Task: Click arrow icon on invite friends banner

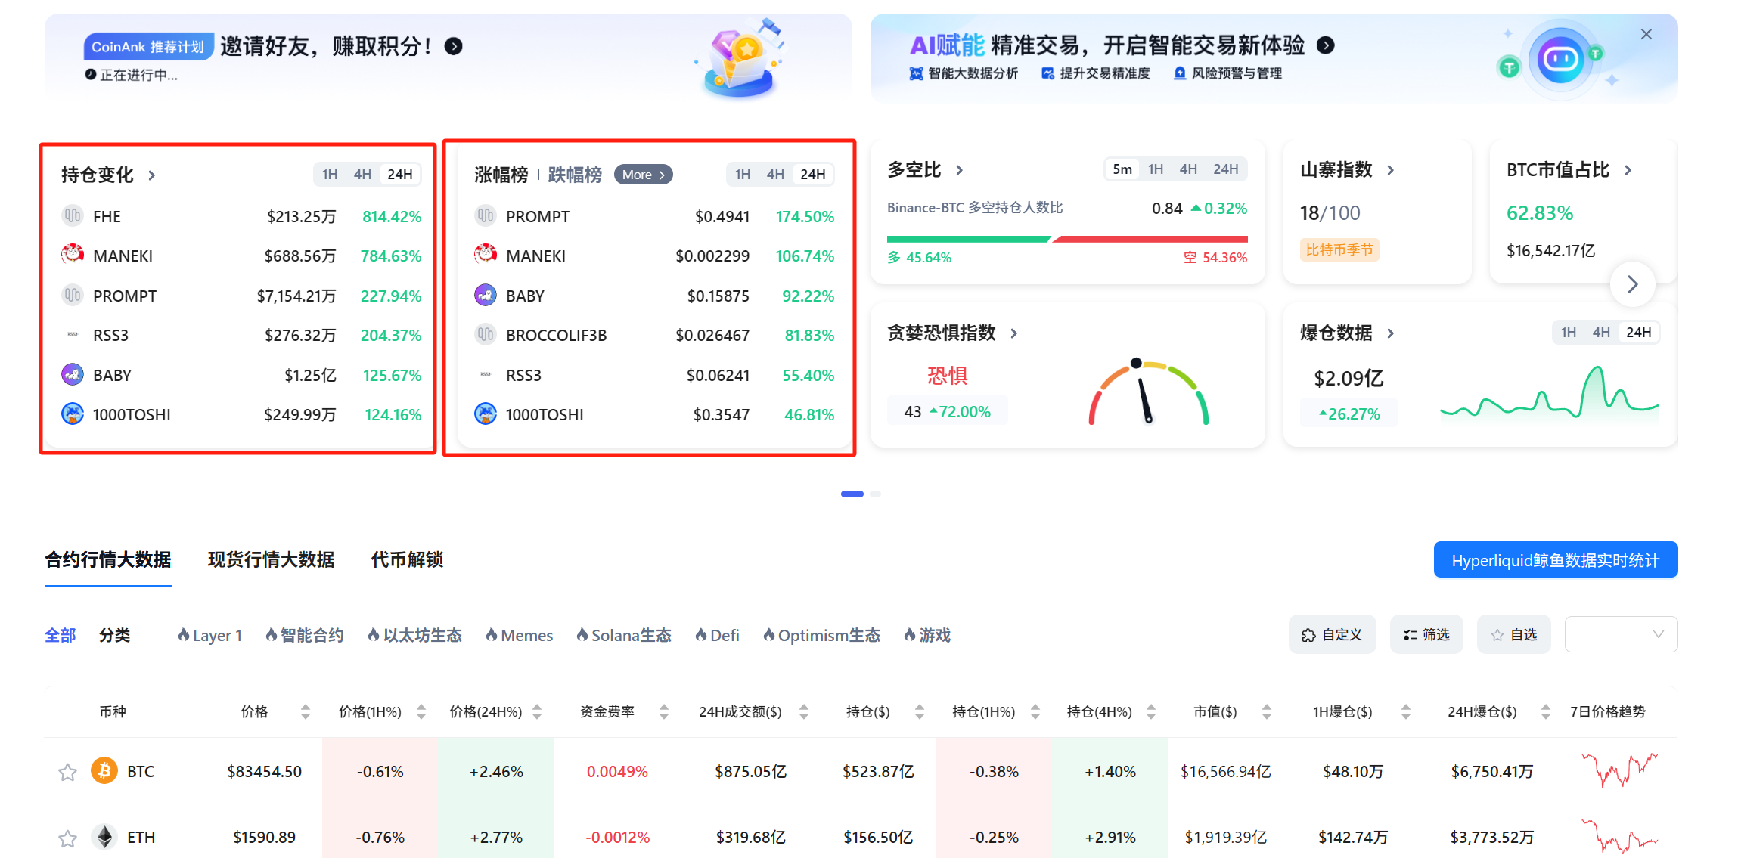Action: point(454,47)
